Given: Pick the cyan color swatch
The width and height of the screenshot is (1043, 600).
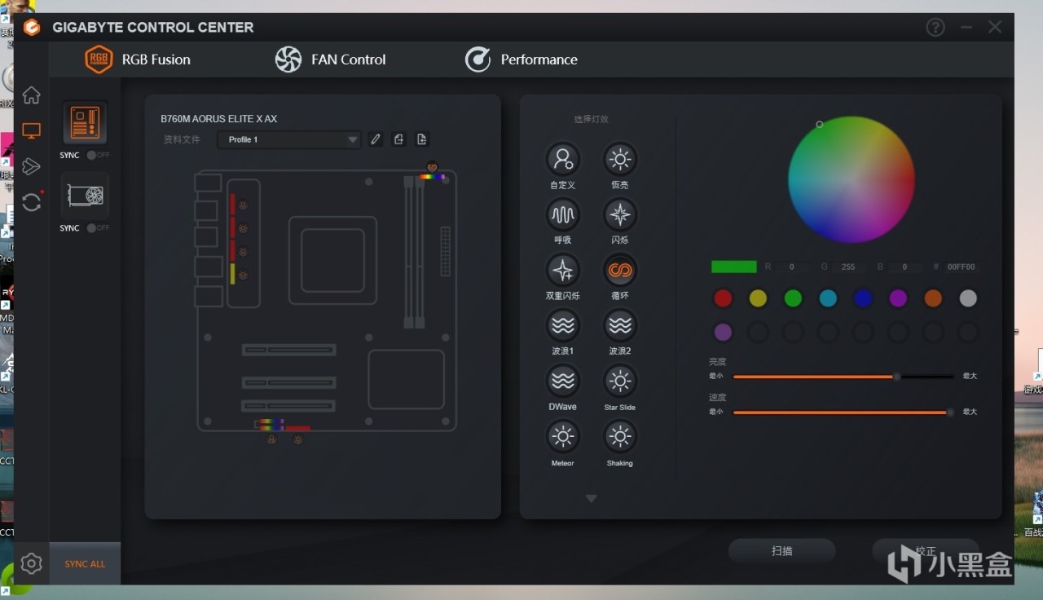Looking at the screenshot, I should click(828, 298).
